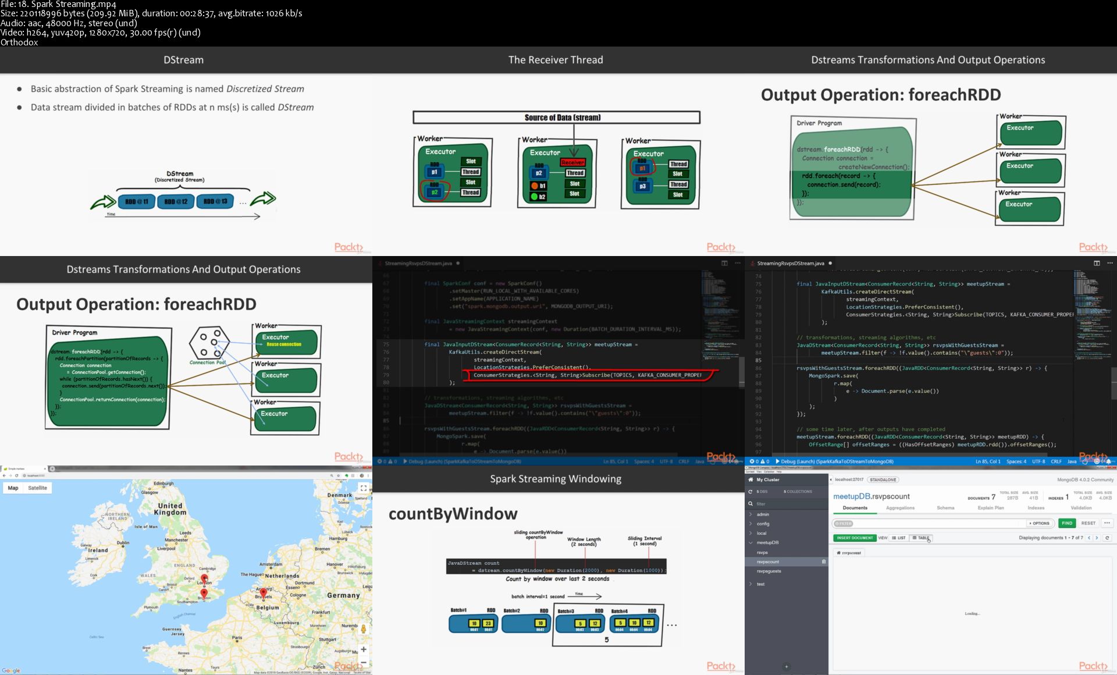Open the browser three-dot menu

coord(369,475)
